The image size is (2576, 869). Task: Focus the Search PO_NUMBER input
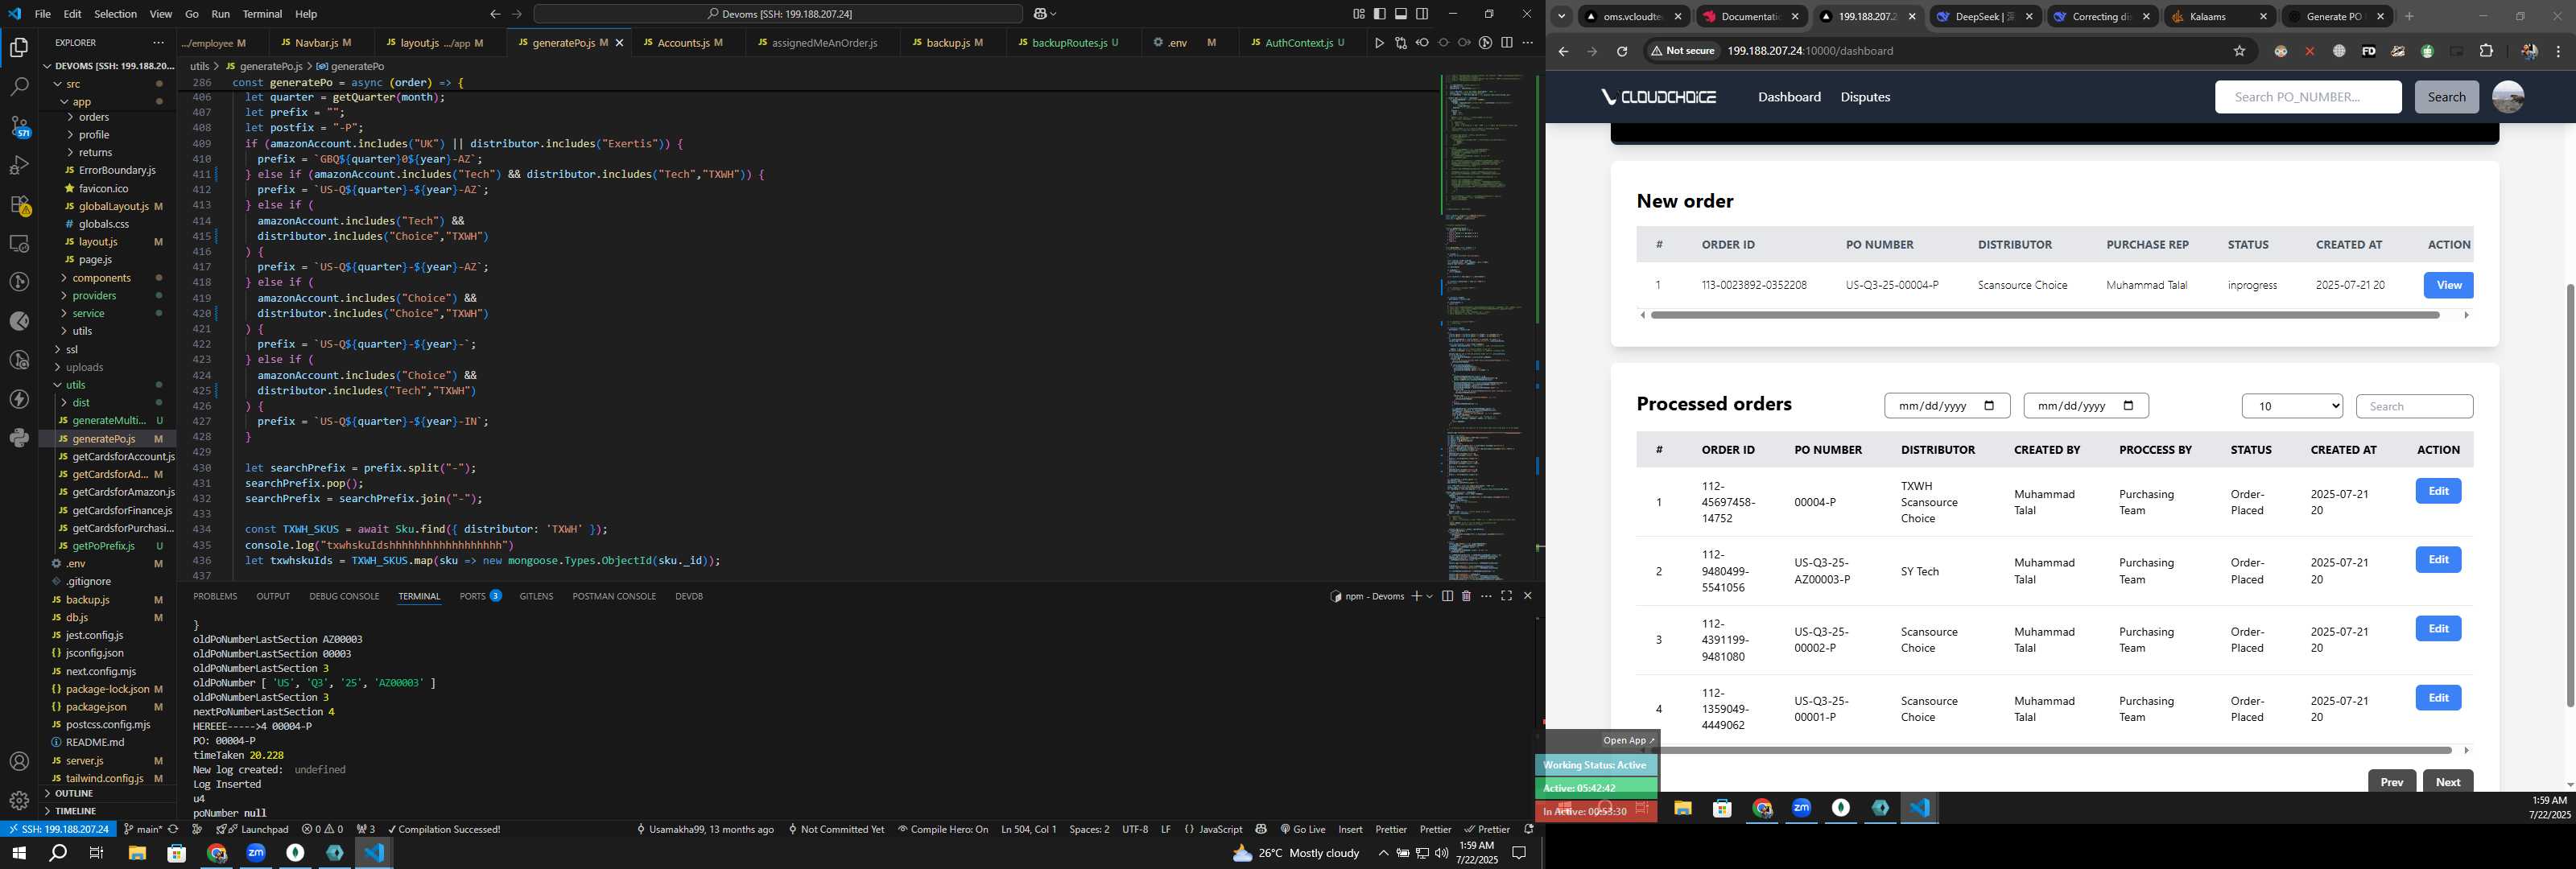click(2307, 97)
